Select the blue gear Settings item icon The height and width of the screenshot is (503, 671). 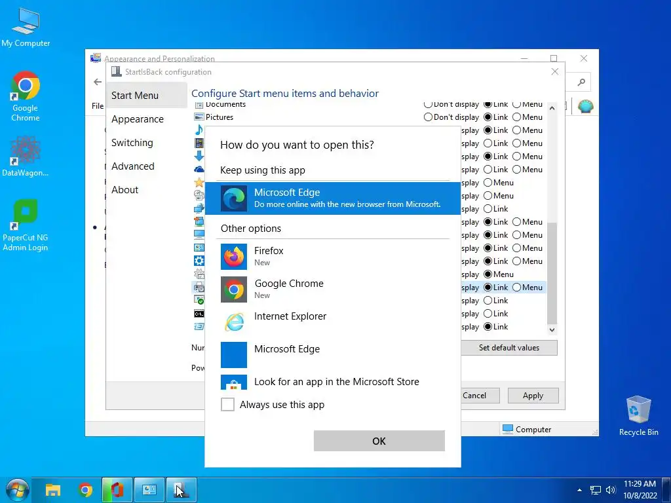199,261
